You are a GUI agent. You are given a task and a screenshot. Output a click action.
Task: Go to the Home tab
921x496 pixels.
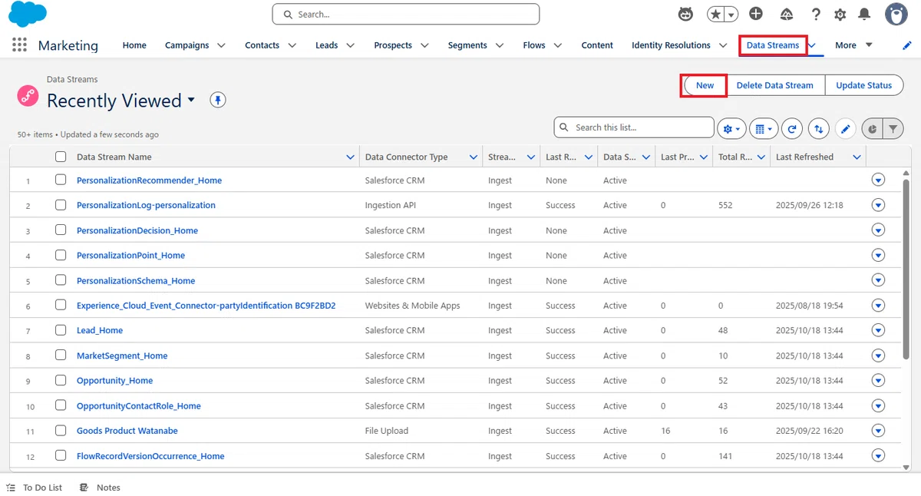134,45
